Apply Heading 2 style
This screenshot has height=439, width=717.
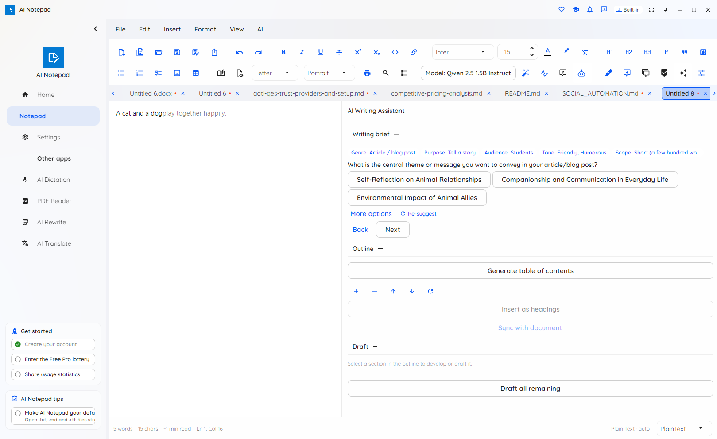(628, 52)
